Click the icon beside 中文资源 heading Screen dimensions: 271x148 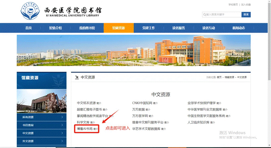click(x=77, y=77)
